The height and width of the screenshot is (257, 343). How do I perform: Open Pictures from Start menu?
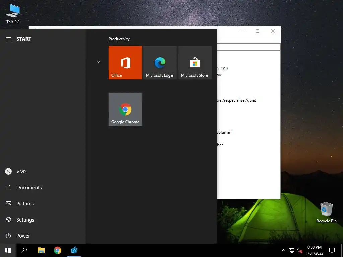click(x=43, y=204)
